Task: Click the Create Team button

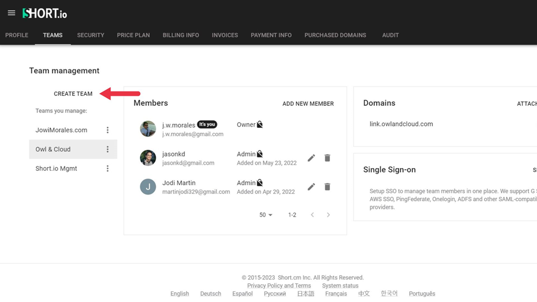Action: coord(73,94)
